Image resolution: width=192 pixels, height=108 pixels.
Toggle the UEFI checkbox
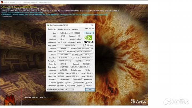click(88, 45)
